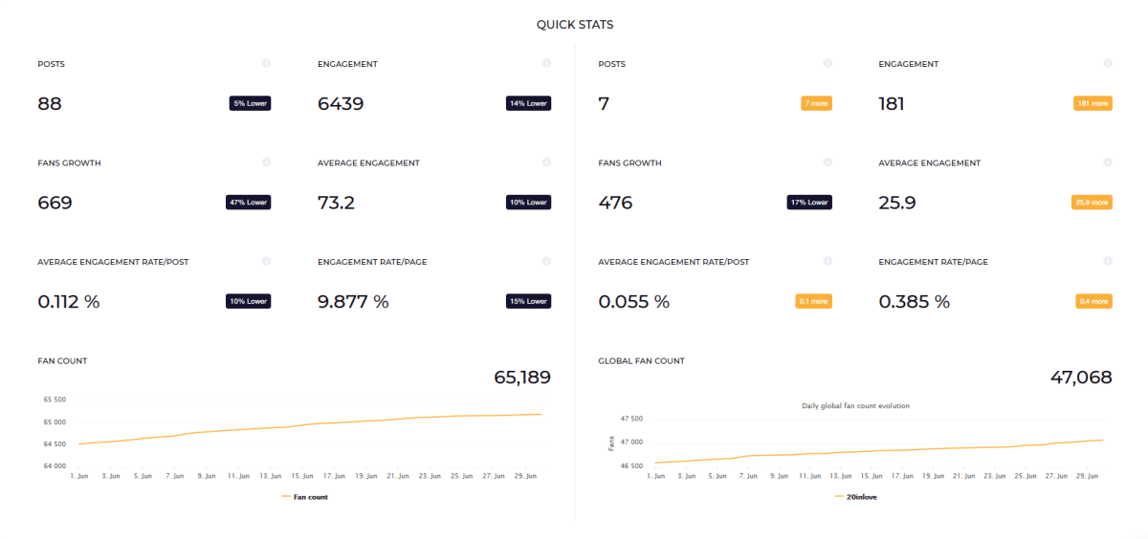The width and height of the screenshot is (1148, 539).
Task: Click info icon for Engagement showing 6439
Action: pyautogui.click(x=546, y=63)
